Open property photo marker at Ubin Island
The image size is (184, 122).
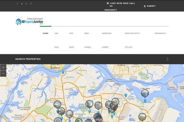(x=145, y=94)
